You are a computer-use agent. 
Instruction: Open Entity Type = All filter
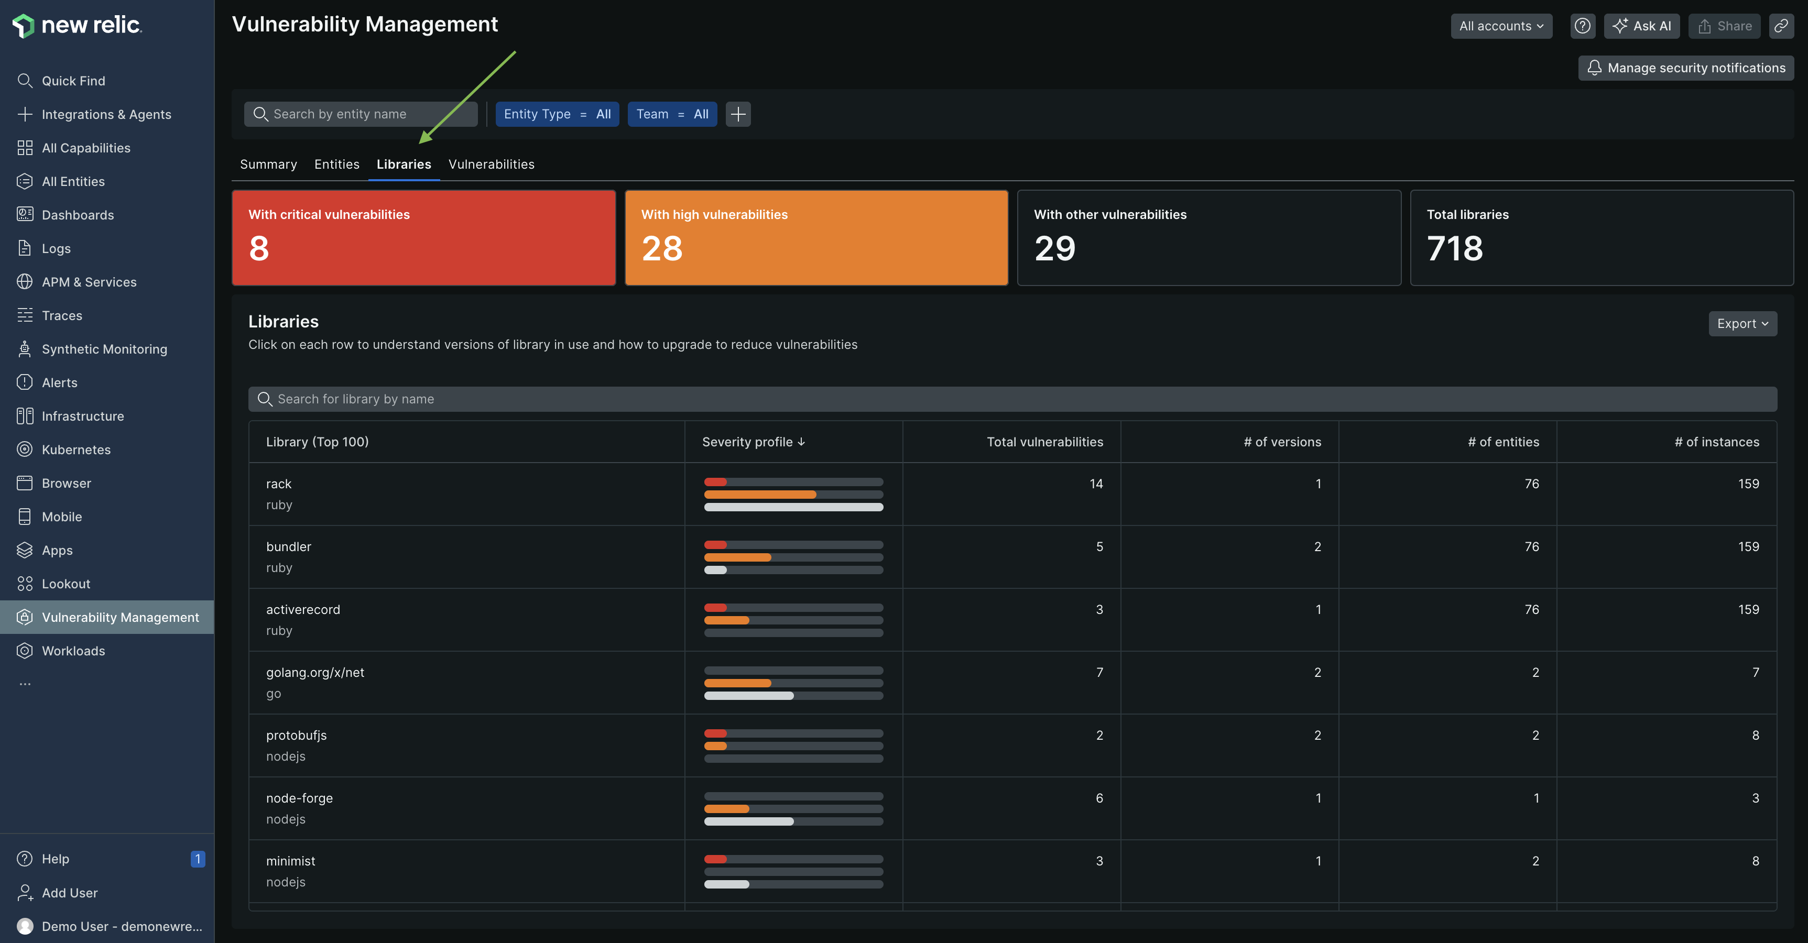557,114
